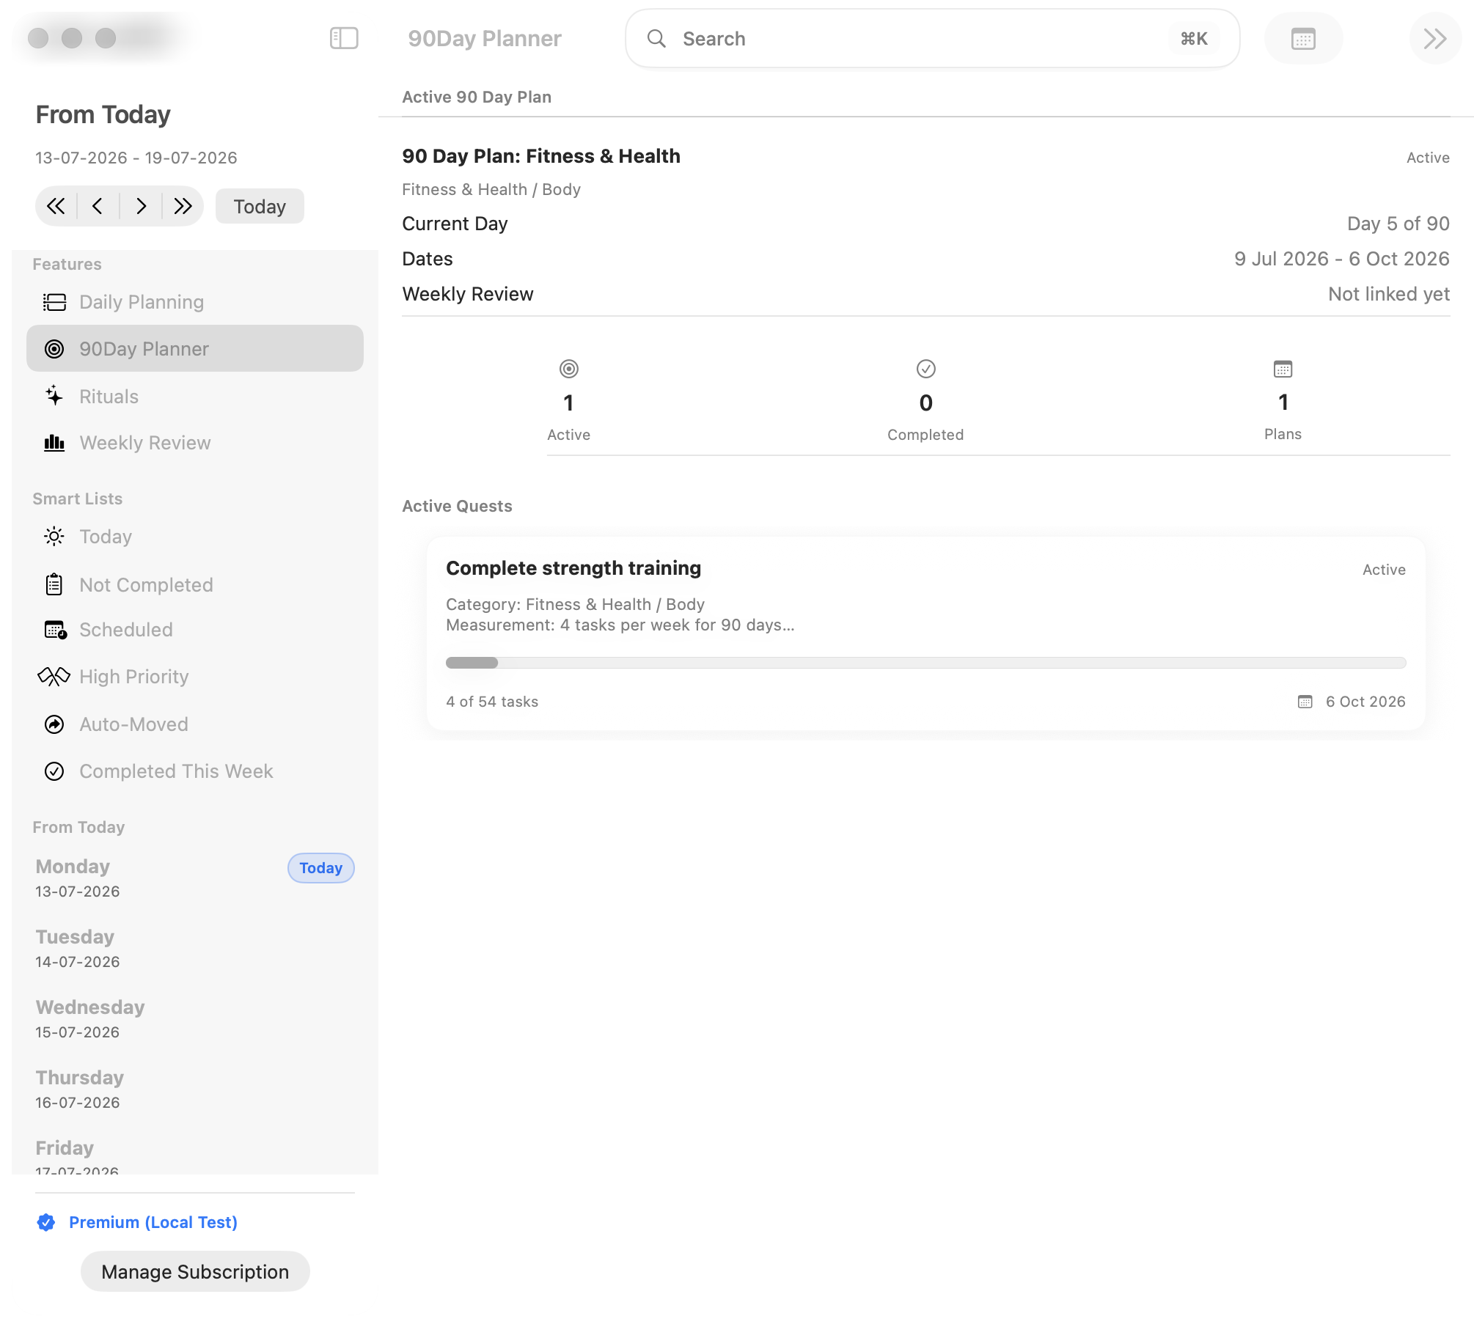The image size is (1474, 1327).
Task: Open the Today smart list
Action: click(195, 537)
